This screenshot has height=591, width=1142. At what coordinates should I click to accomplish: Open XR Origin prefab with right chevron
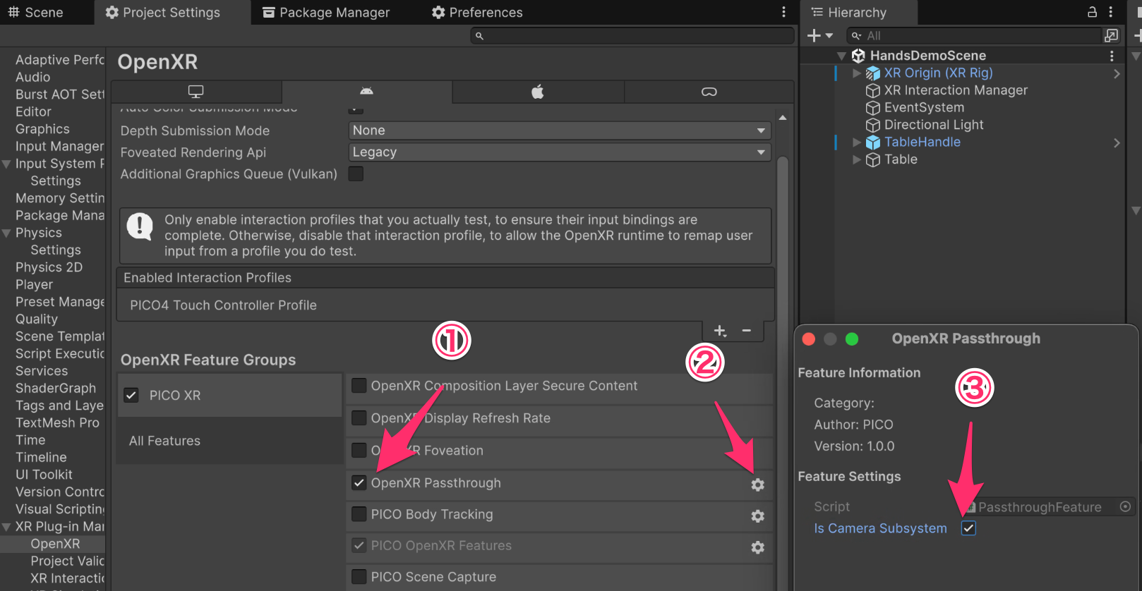[1117, 73]
